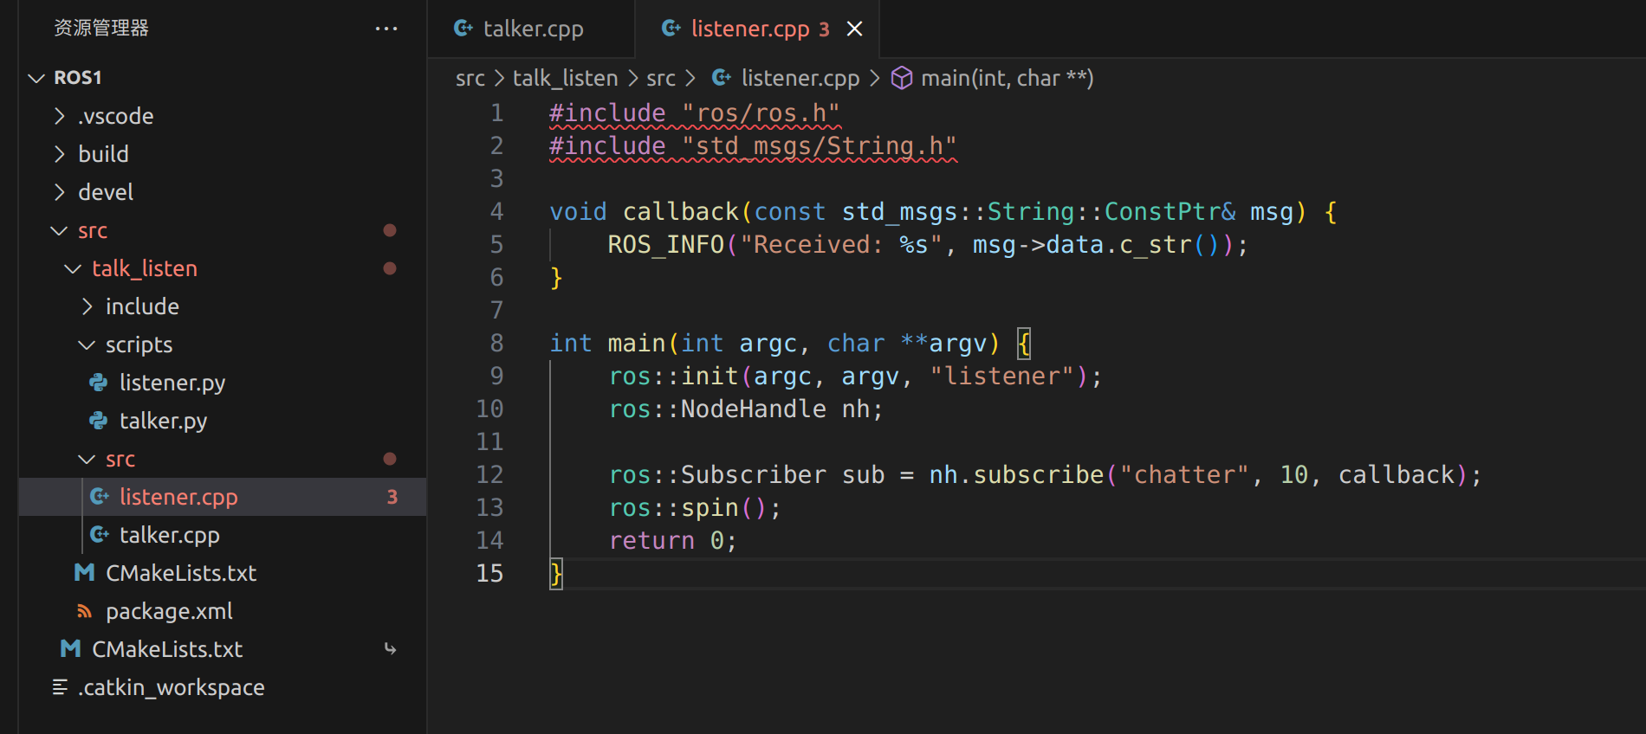Click the talk_listen breadcrumb segment
The image size is (1646, 734).
click(565, 79)
